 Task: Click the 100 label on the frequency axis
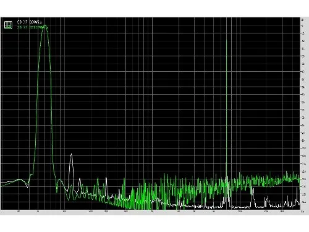click(x=64, y=212)
